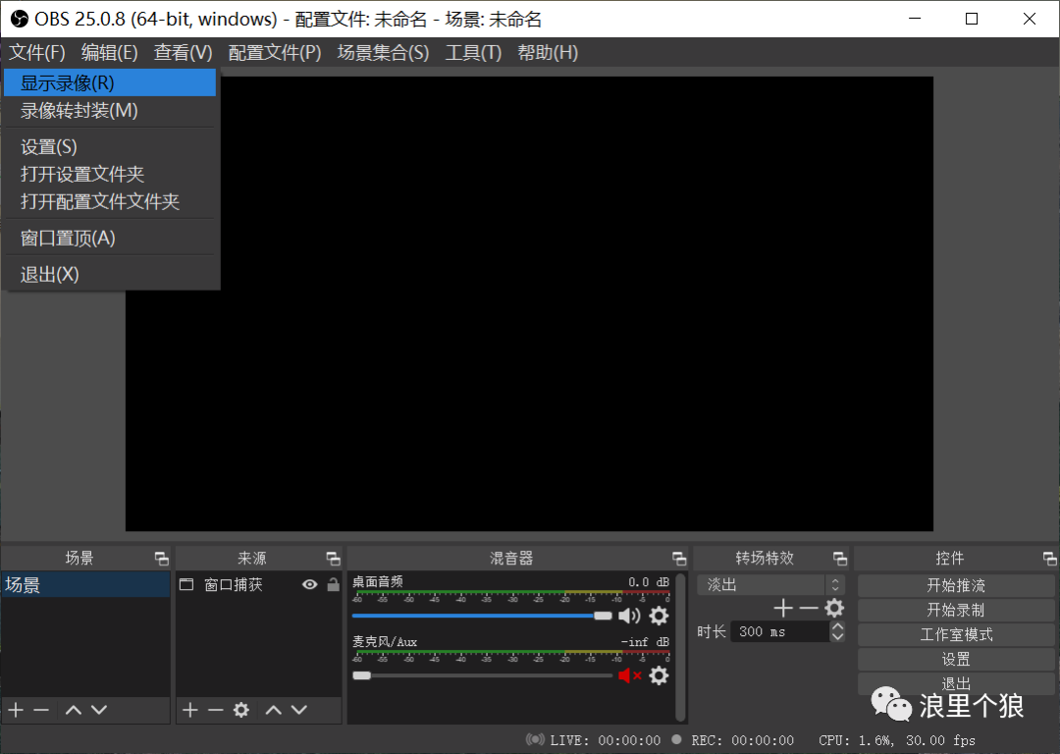Move source down with arrow

298,710
